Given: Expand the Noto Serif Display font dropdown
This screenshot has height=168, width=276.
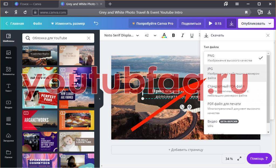Looking at the screenshot, I should click(x=122, y=35).
